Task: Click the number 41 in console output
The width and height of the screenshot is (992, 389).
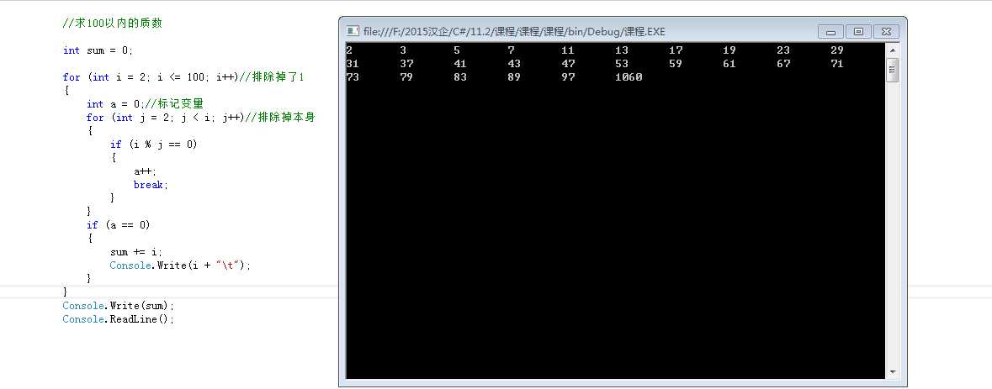Action: (x=460, y=64)
